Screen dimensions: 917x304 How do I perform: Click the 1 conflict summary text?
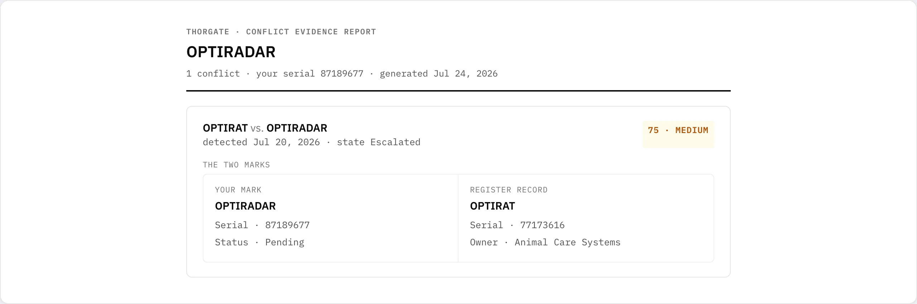[213, 74]
